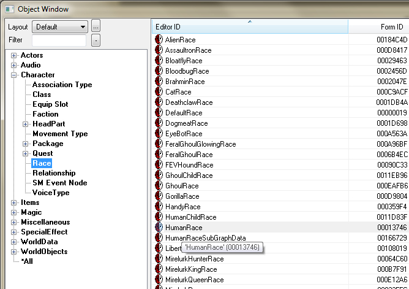The width and height of the screenshot is (409, 289).
Task: Select the Movement Type category
Action: click(x=60, y=134)
